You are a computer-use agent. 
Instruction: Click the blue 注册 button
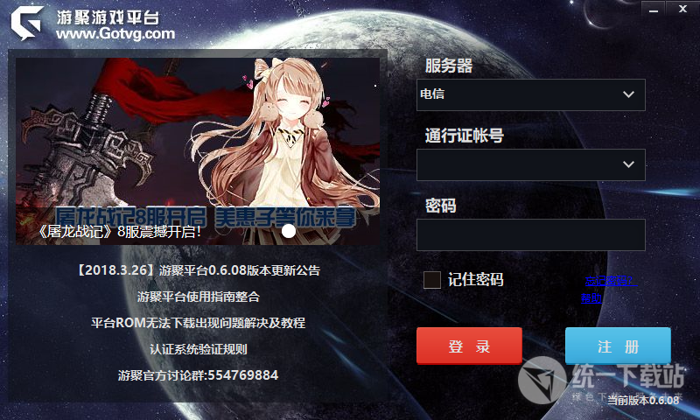[618, 346]
